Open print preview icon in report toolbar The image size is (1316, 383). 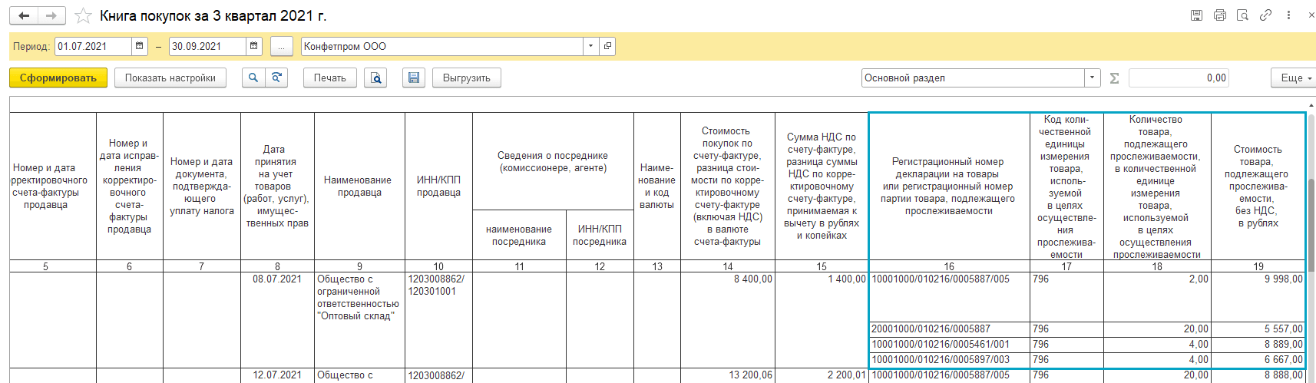point(375,78)
